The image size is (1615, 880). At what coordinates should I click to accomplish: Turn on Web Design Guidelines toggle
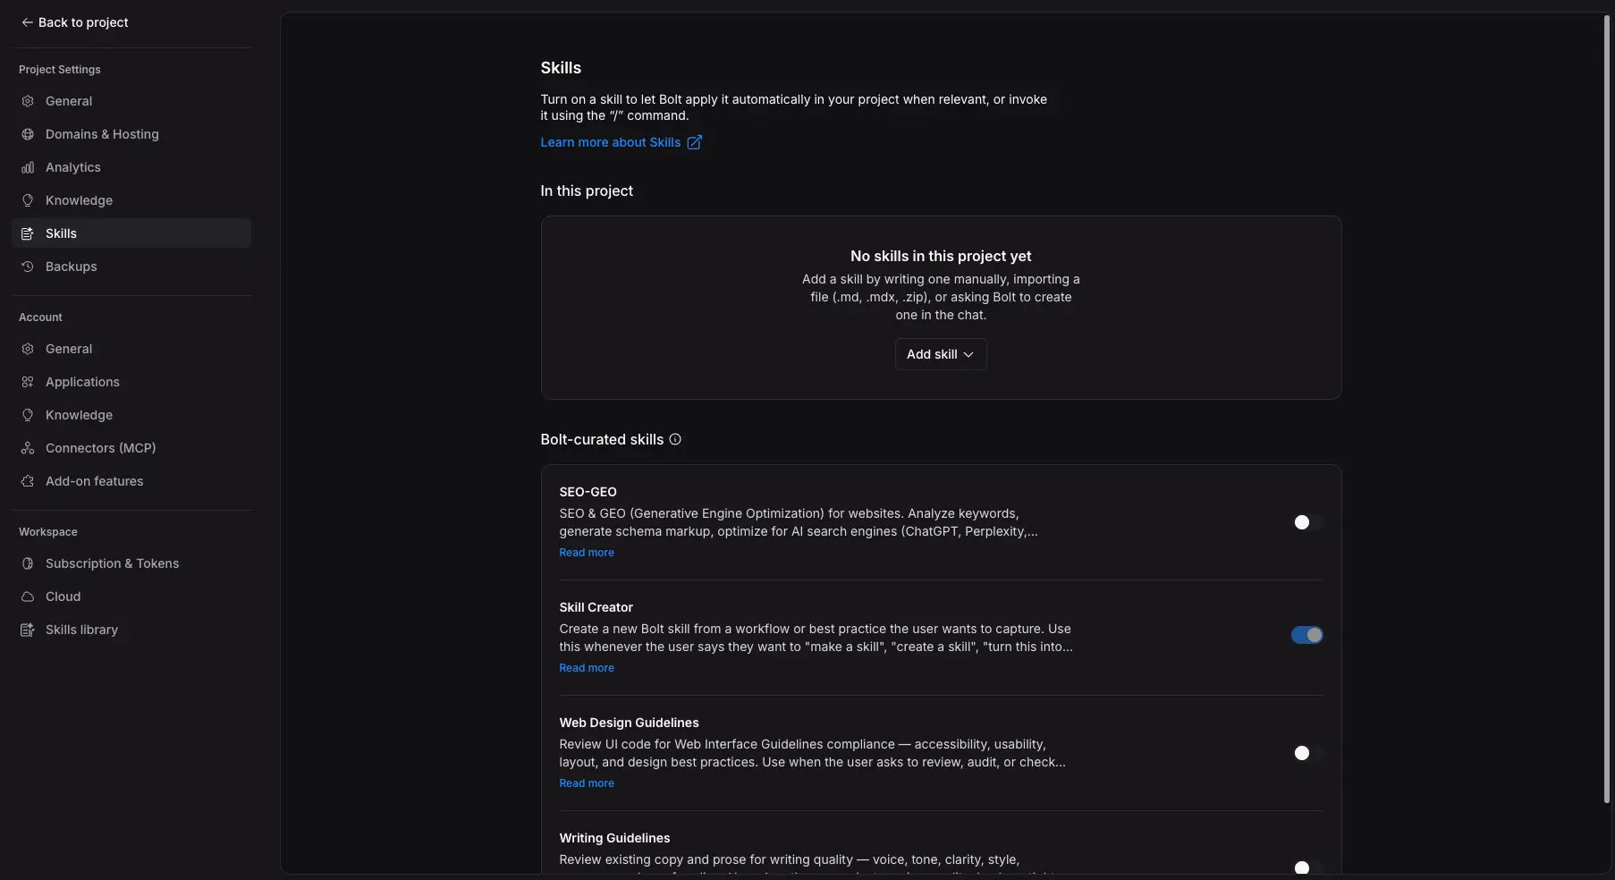click(1307, 753)
